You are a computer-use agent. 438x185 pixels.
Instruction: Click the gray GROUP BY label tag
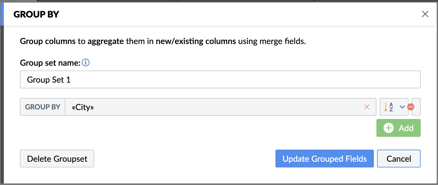click(43, 107)
